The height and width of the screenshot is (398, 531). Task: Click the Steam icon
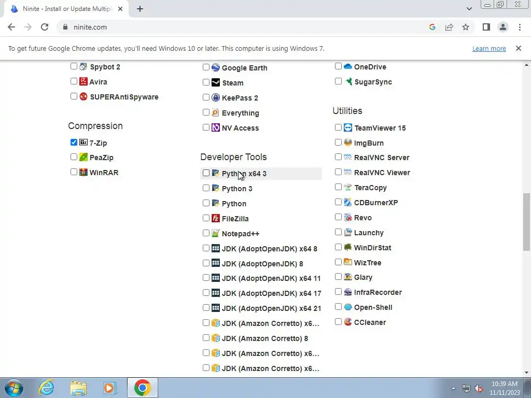(216, 82)
